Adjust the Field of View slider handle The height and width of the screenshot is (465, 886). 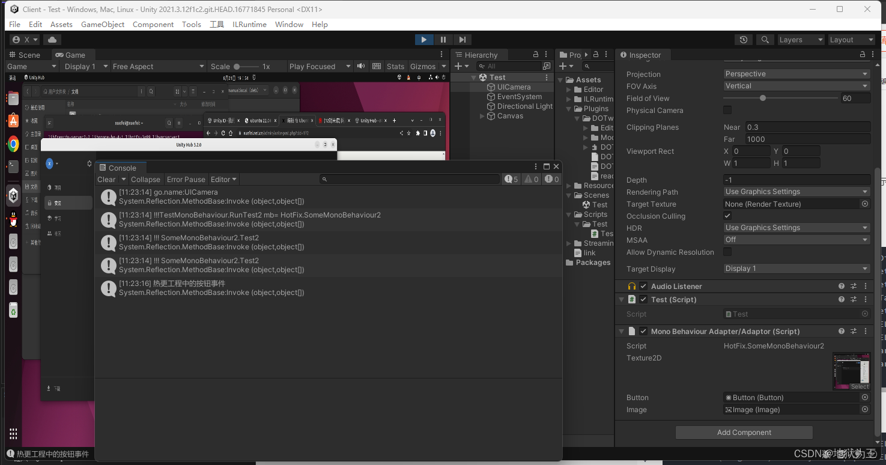pos(763,98)
